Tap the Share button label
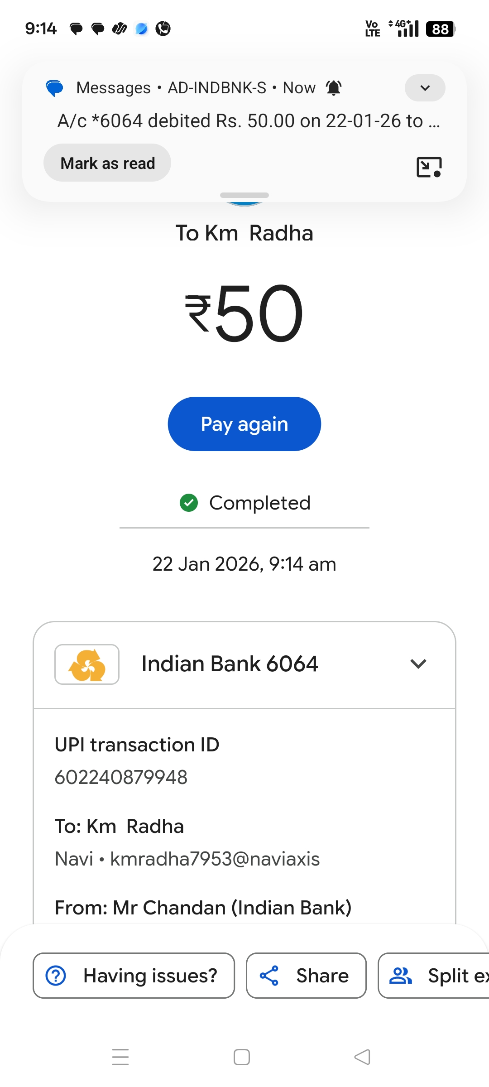This screenshot has width=489, height=1087. [x=322, y=976]
